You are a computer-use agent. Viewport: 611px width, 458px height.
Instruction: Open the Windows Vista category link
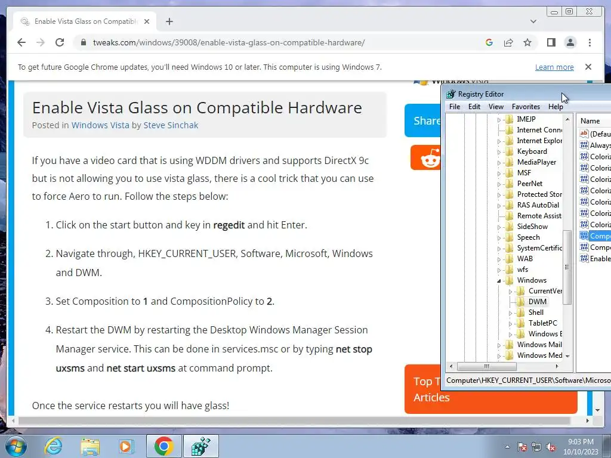click(100, 125)
